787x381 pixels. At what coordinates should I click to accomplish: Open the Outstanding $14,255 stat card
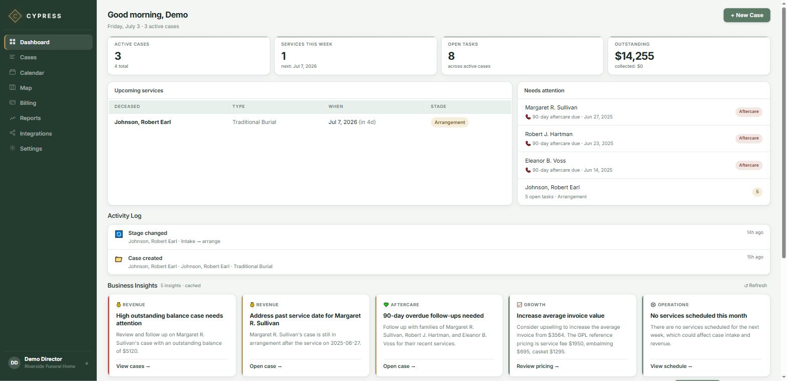point(689,56)
